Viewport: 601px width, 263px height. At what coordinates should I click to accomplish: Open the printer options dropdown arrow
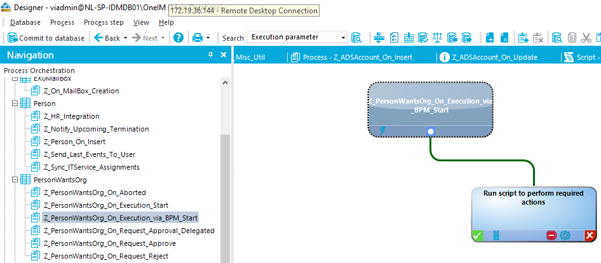point(208,38)
